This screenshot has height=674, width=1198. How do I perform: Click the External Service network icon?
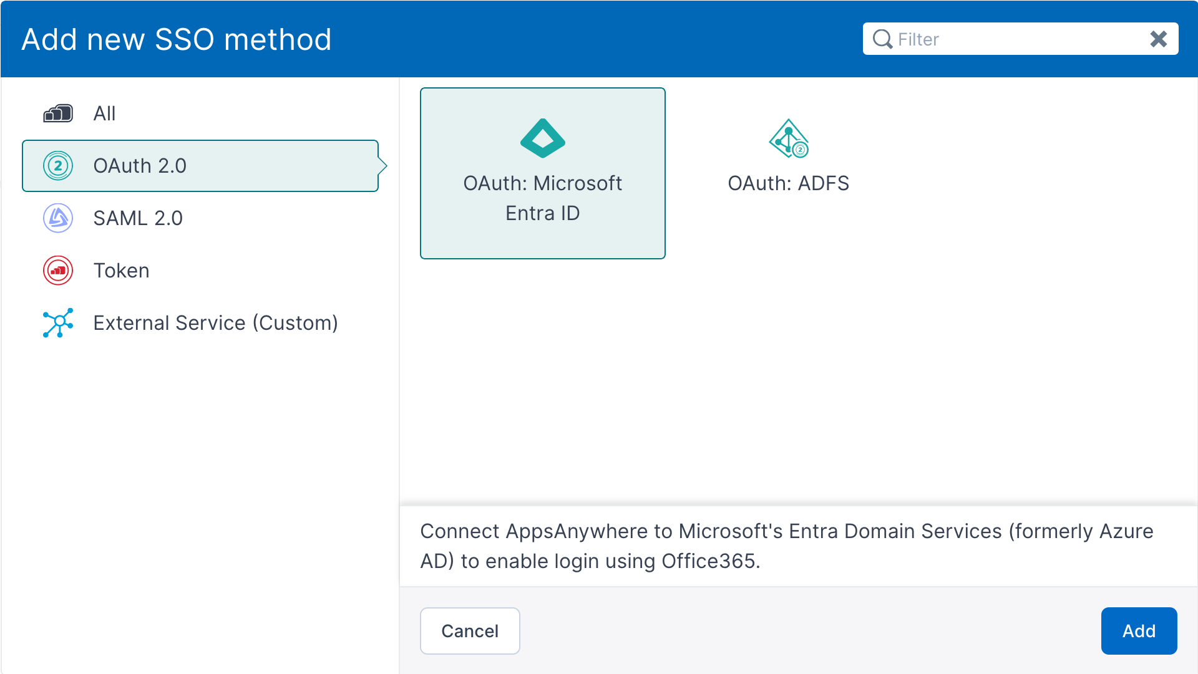(58, 323)
